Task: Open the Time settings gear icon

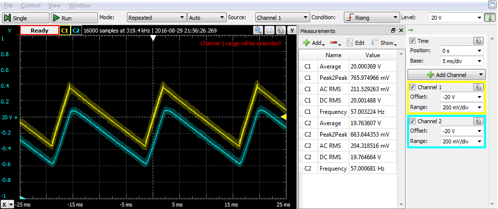Action: pyautogui.click(x=478, y=41)
